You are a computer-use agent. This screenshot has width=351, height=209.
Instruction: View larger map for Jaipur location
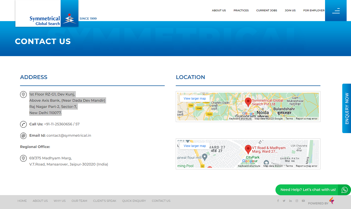[195, 146]
